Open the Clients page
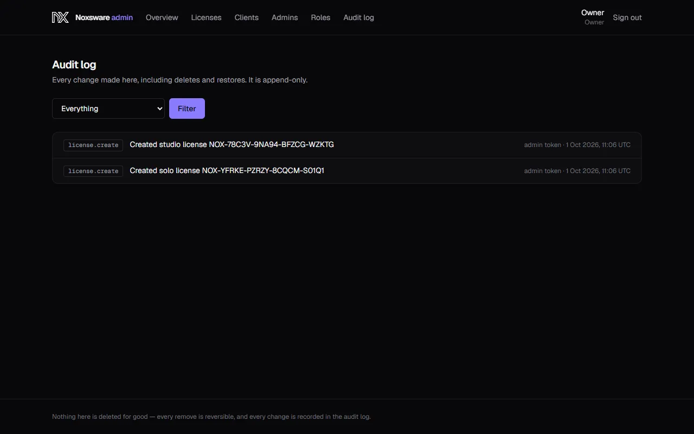The image size is (694, 434). pyautogui.click(x=246, y=17)
